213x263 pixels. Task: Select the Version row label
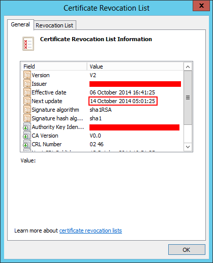click(x=41, y=75)
